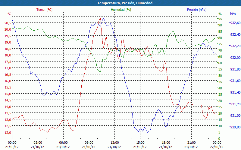Click humidity axis value '40'
The image size is (241, 150).
pos(220,88)
